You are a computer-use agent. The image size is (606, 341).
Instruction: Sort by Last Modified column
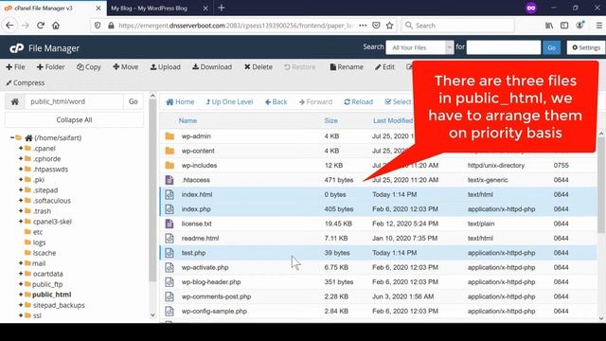point(393,120)
